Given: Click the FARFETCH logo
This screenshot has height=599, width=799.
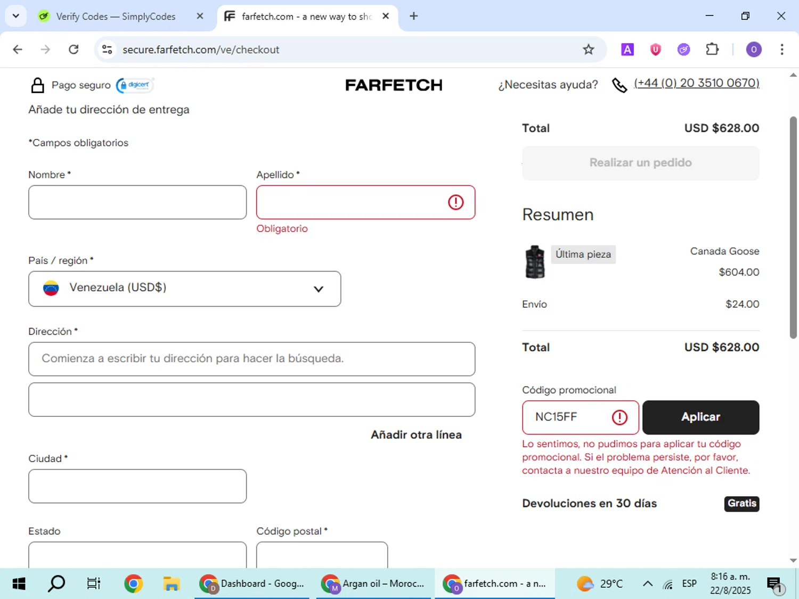Looking at the screenshot, I should [394, 85].
